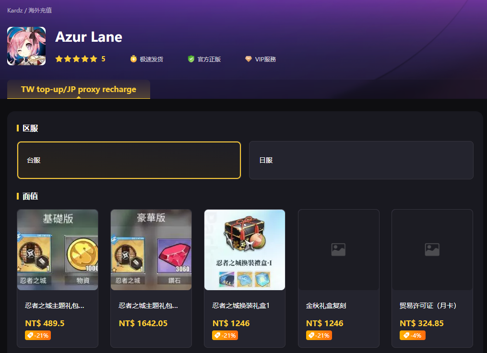This screenshot has width=487, height=353.
Task: Click the 金秋礼盒复刻 product title
Action: coord(326,306)
